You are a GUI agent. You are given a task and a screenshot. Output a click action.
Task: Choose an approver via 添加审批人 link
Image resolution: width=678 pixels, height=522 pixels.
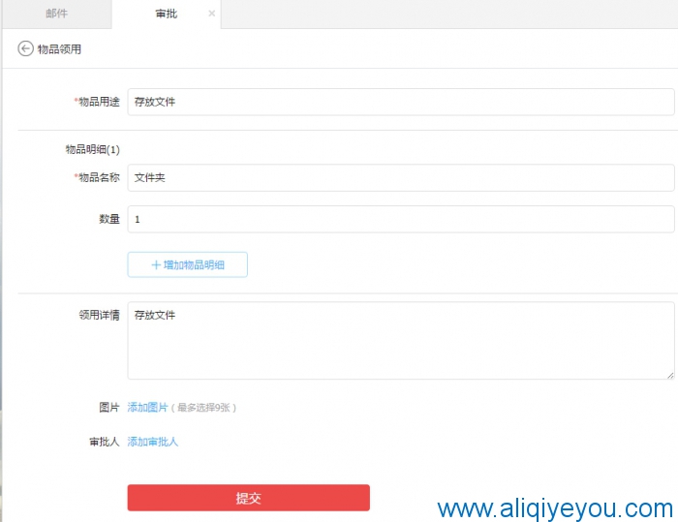coord(152,442)
